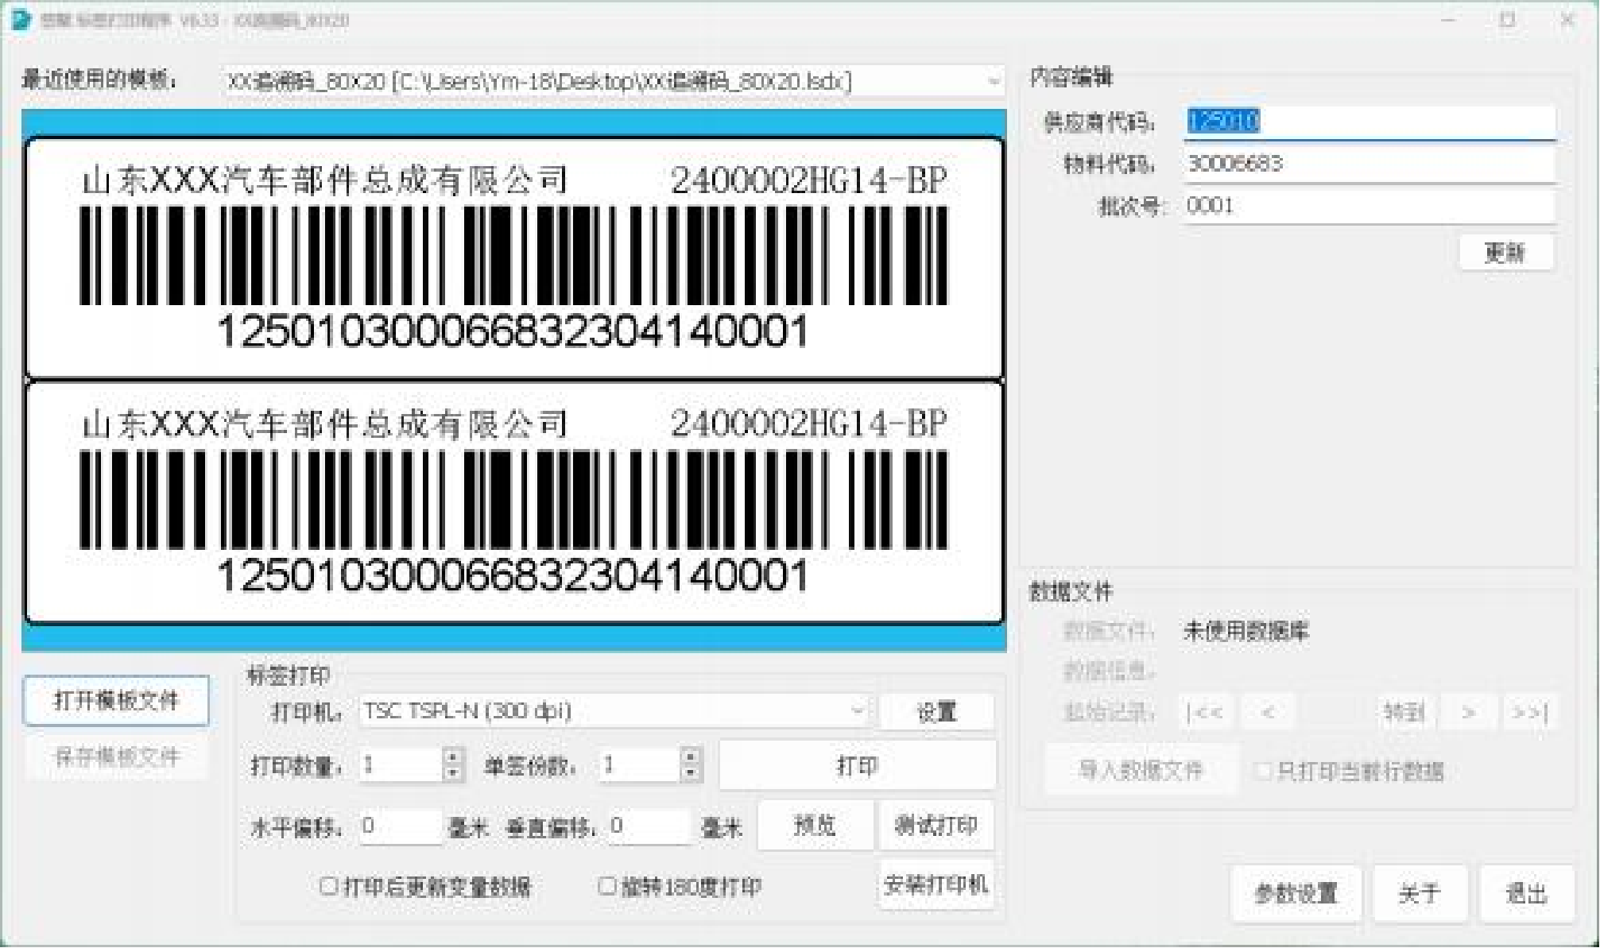Click the 关于 button
The width and height of the screenshot is (1600, 948).
[x=1419, y=893]
